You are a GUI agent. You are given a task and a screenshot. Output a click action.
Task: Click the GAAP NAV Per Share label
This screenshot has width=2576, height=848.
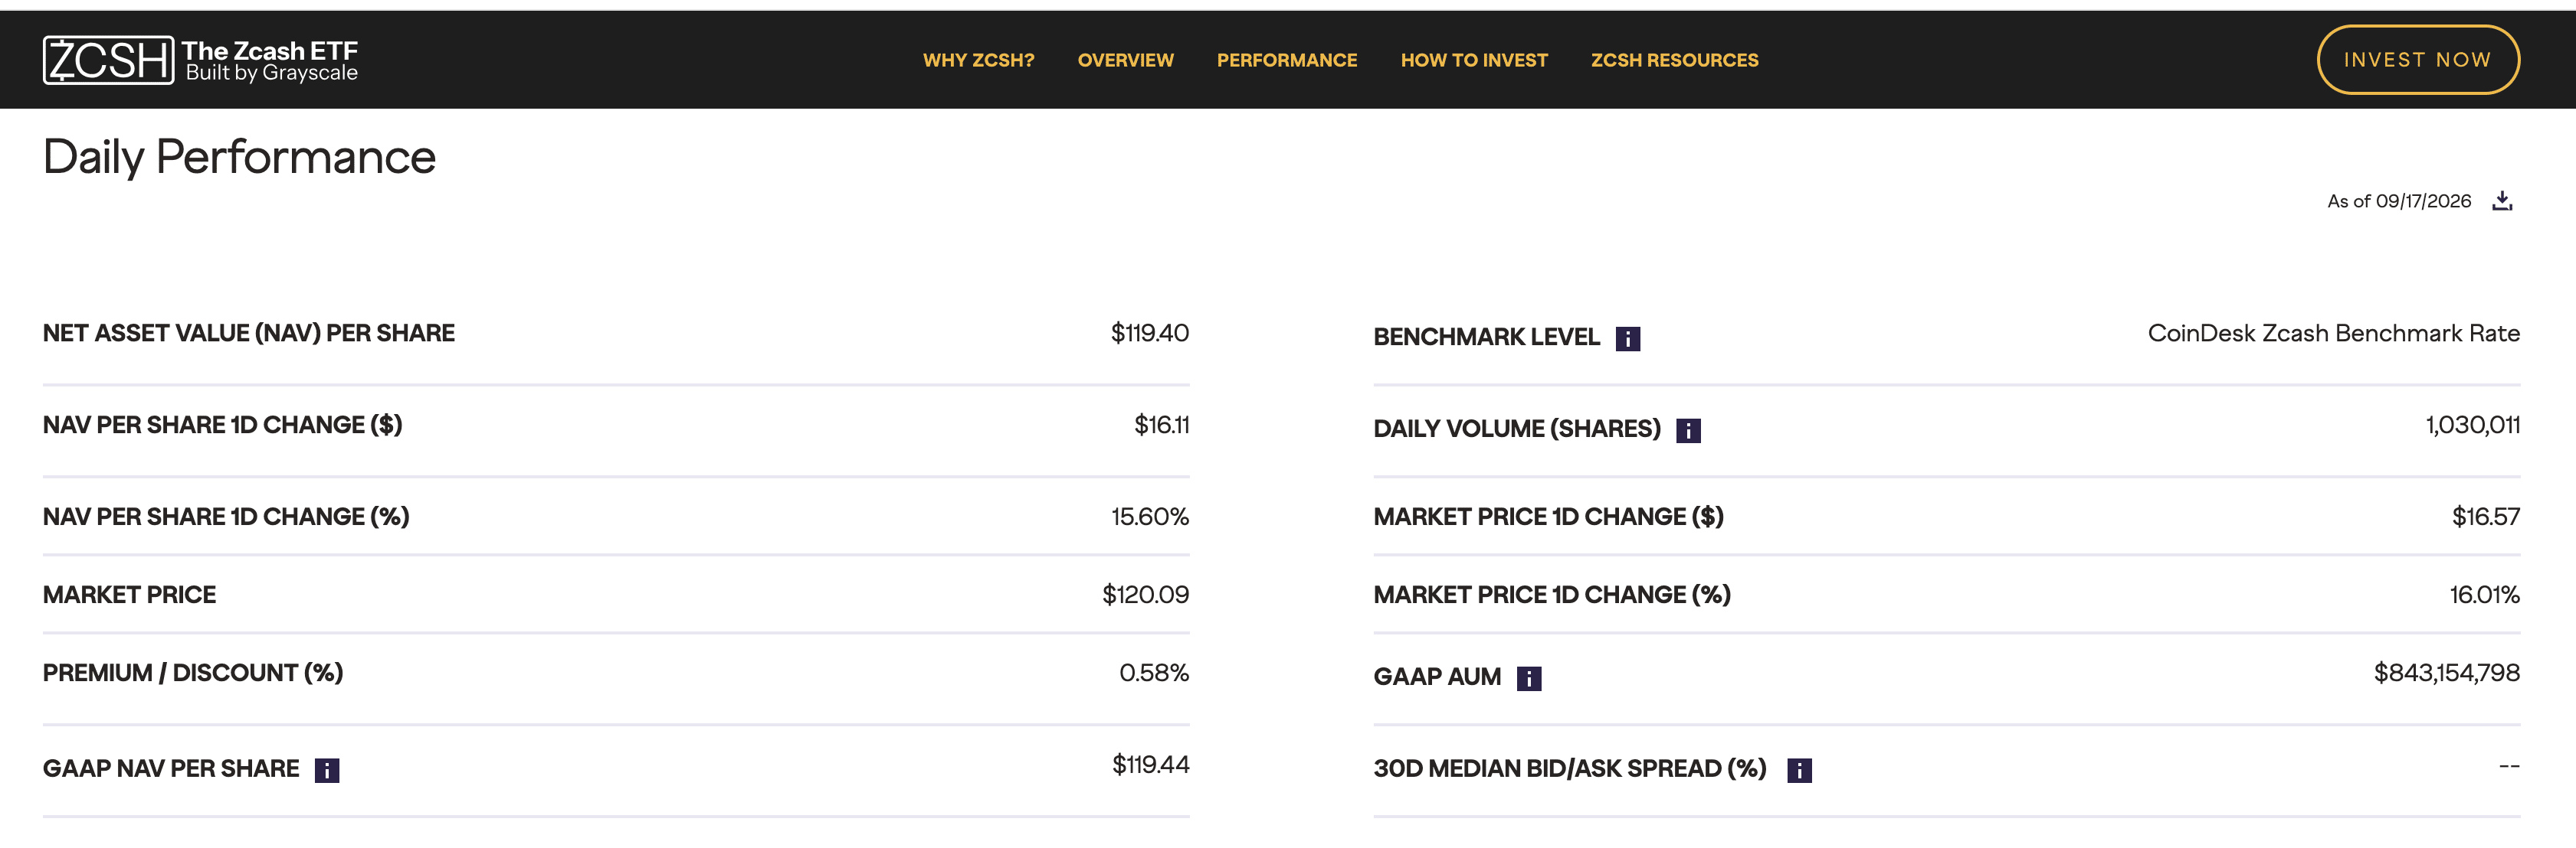tap(171, 768)
